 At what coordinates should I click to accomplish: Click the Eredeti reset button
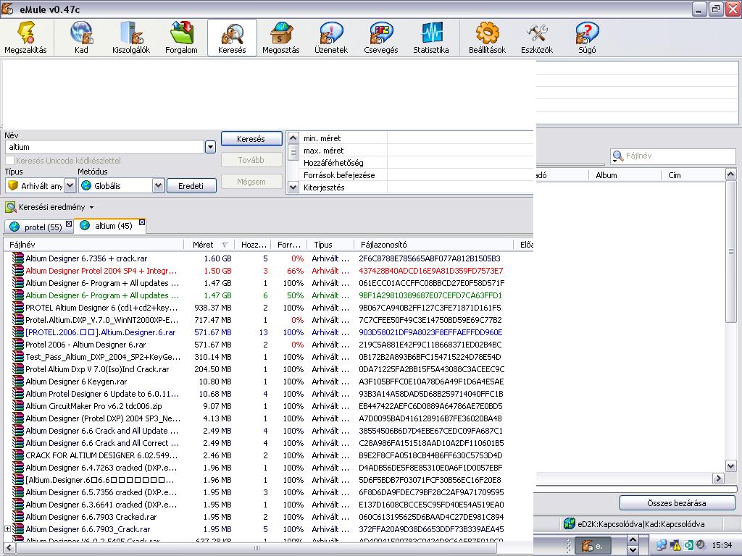tap(191, 186)
